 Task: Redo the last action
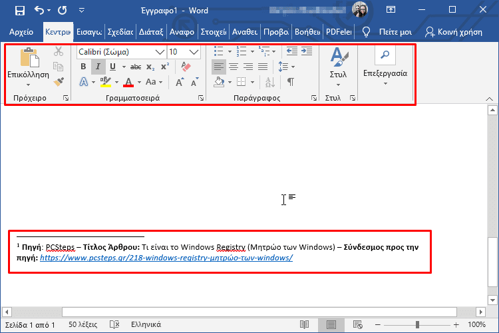(63, 11)
